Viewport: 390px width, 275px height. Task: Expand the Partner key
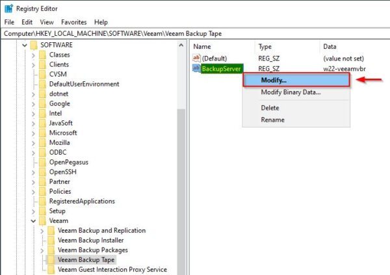click(33, 182)
